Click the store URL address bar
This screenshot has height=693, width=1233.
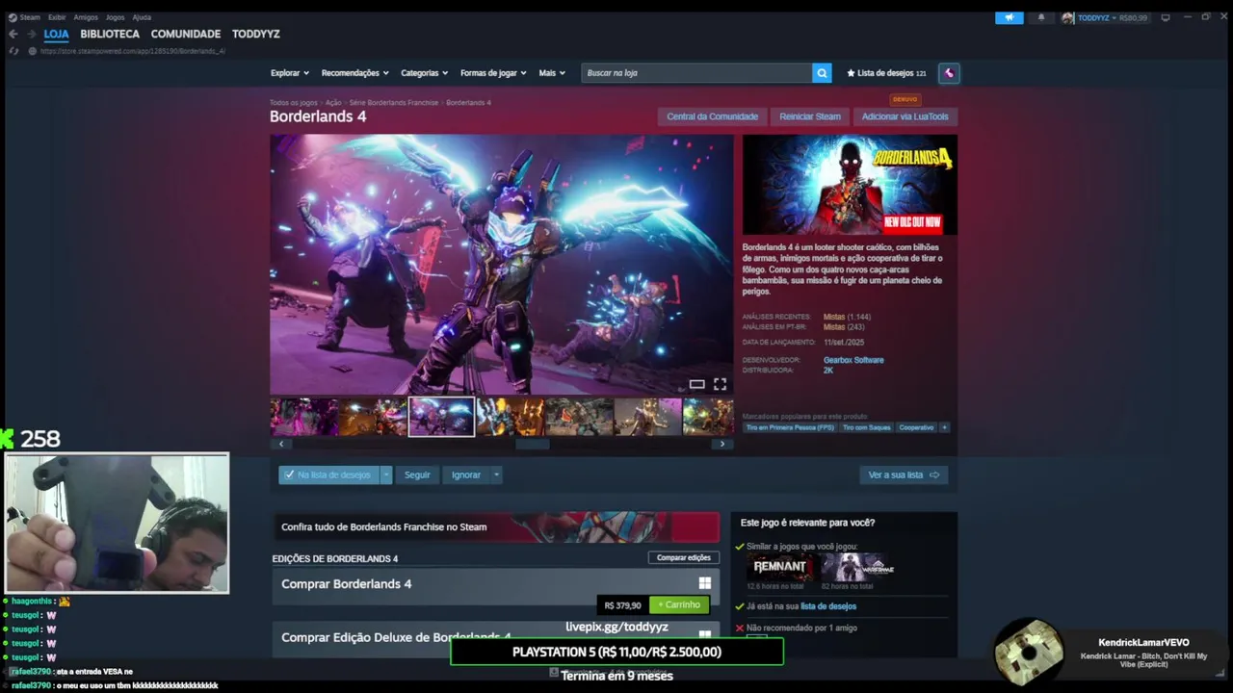(x=133, y=51)
